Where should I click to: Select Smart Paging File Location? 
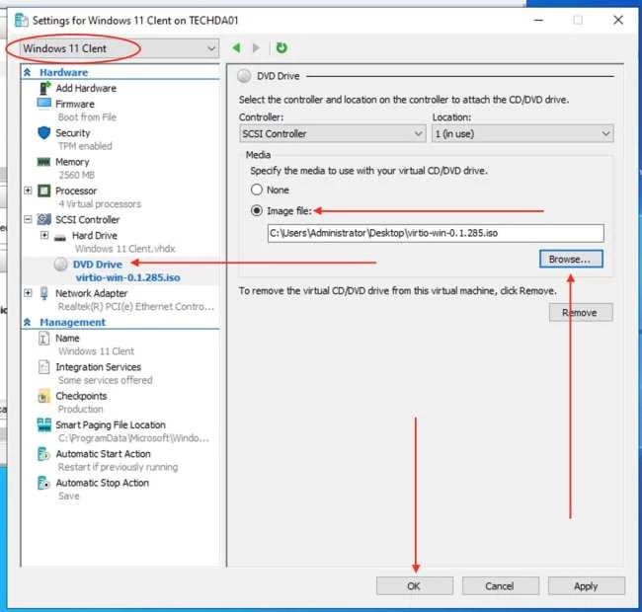pos(111,425)
